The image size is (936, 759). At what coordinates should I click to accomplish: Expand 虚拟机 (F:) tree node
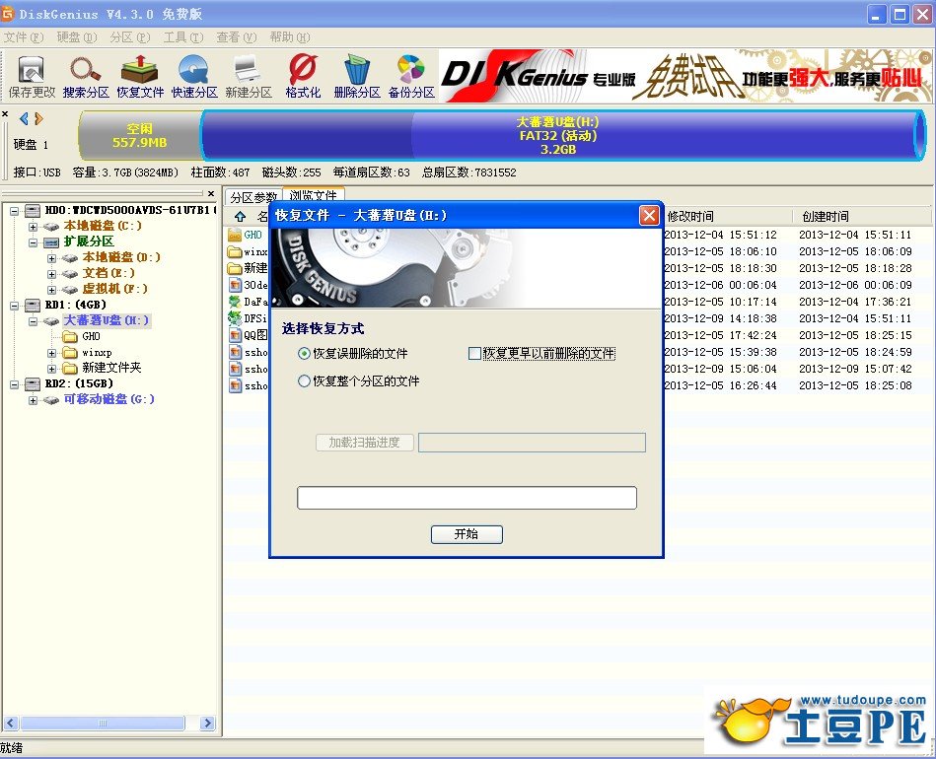tap(51, 290)
